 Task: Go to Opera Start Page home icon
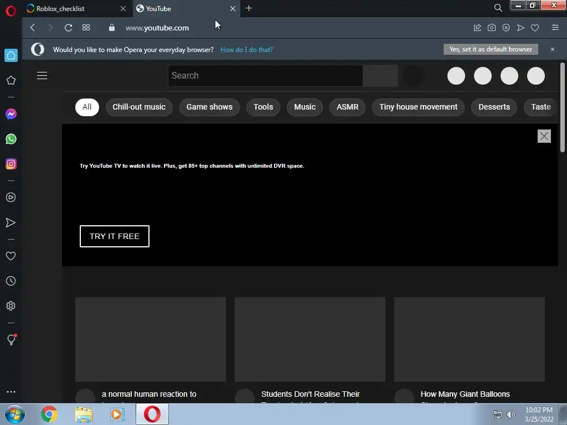[x=11, y=55]
